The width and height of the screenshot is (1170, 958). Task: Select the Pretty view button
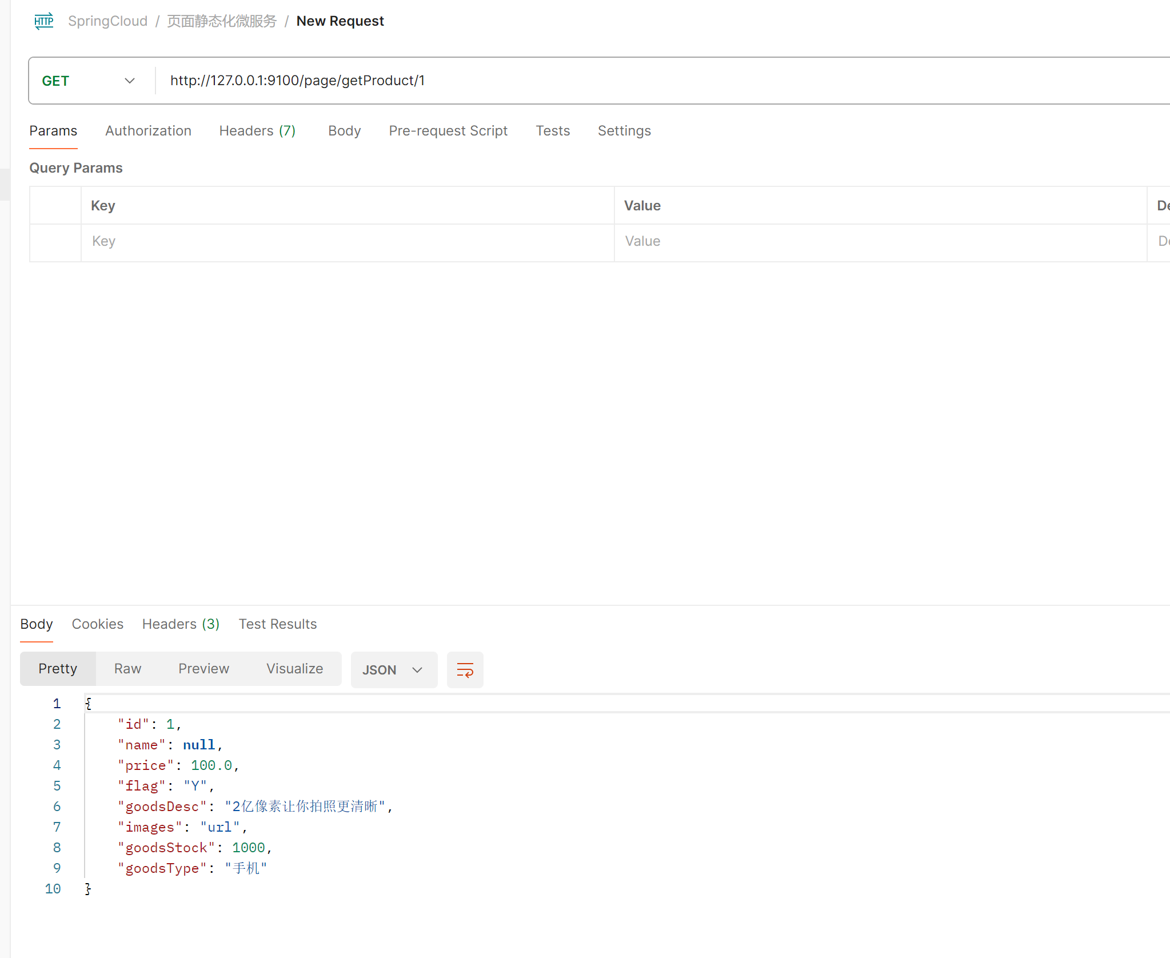(58, 669)
